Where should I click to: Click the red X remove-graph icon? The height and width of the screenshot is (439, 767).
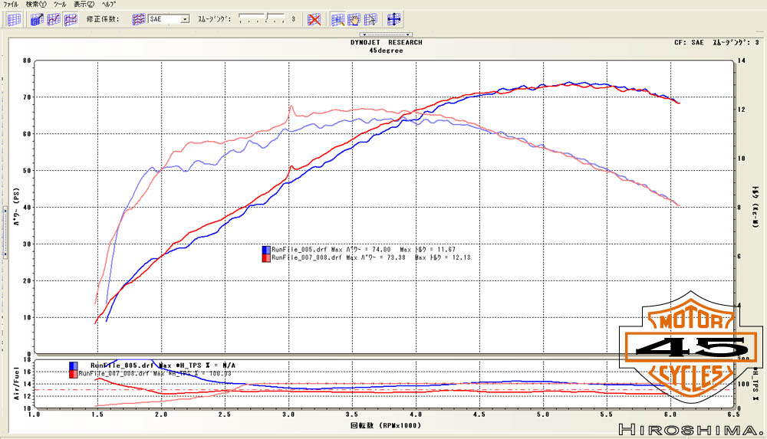314,19
